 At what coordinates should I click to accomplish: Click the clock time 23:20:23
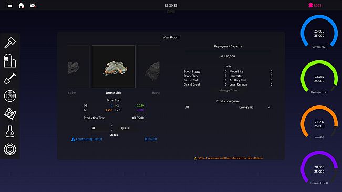pos(171,5)
